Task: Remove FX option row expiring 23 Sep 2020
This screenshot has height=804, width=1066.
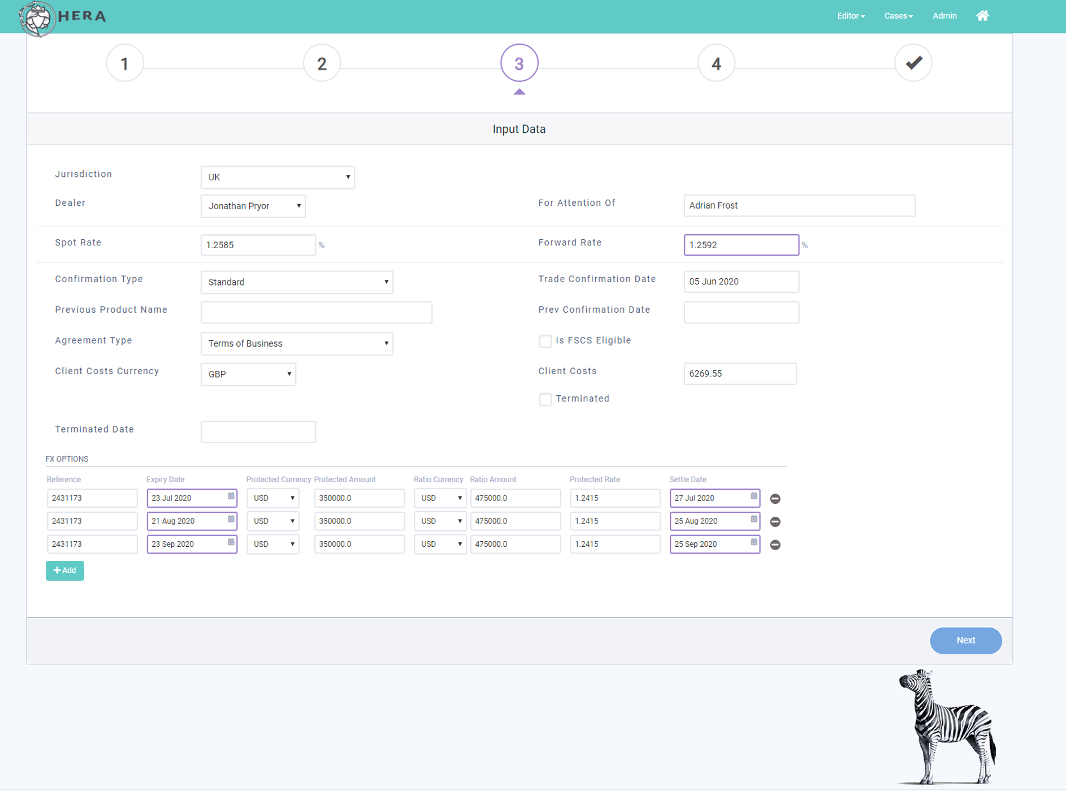Action: (775, 545)
